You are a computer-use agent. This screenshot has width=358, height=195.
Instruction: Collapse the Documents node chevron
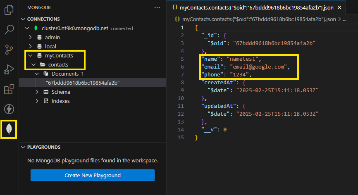coord(37,74)
